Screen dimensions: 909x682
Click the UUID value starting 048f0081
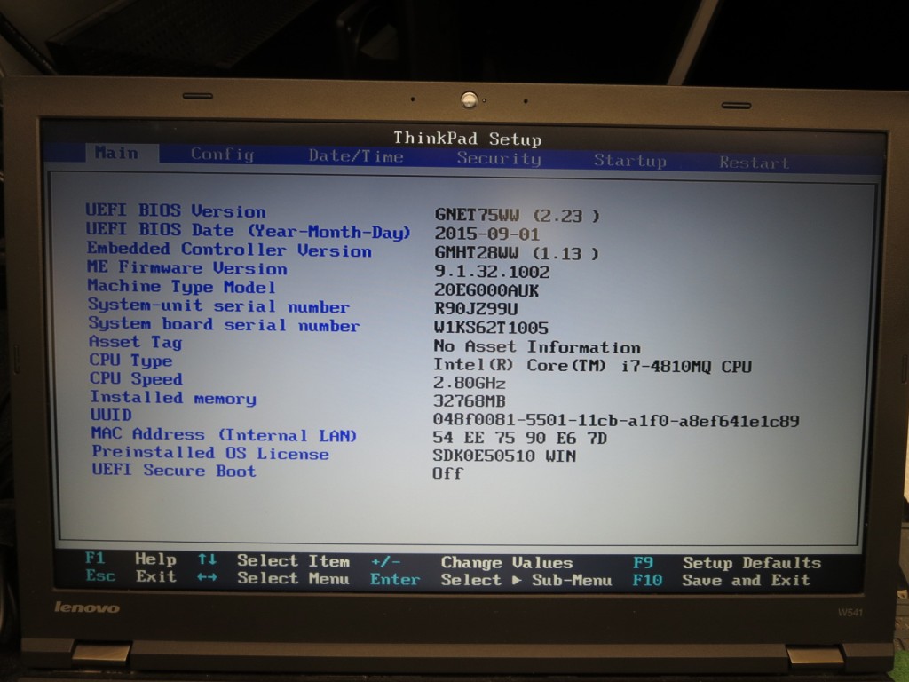[x=616, y=420]
